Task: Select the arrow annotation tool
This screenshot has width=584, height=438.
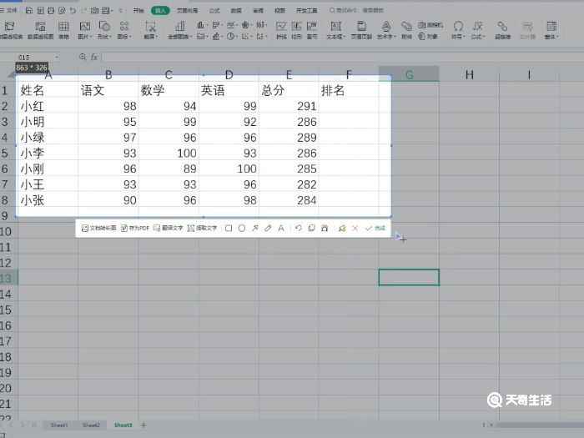Action: click(x=254, y=228)
